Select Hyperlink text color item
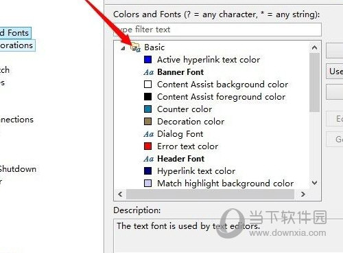The height and width of the screenshot is (253, 343). click(196, 171)
